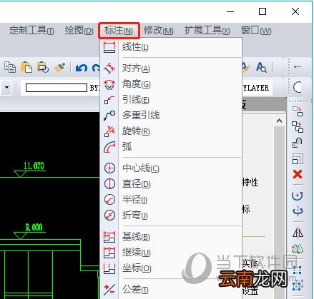Screen dimensions: 314x299
Task: Click the red X erase tool
Action: click(x=298, y=174)
